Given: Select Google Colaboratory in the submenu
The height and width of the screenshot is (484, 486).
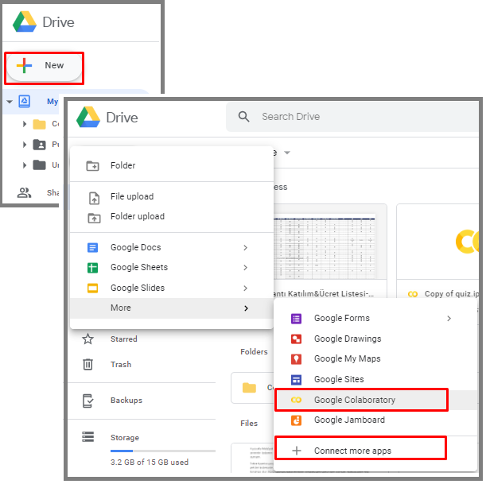Looking at the screenshot, I should pos(375,400).
